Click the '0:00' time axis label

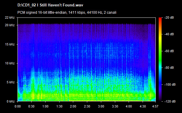pyautogui.click(x=17, y=106)
